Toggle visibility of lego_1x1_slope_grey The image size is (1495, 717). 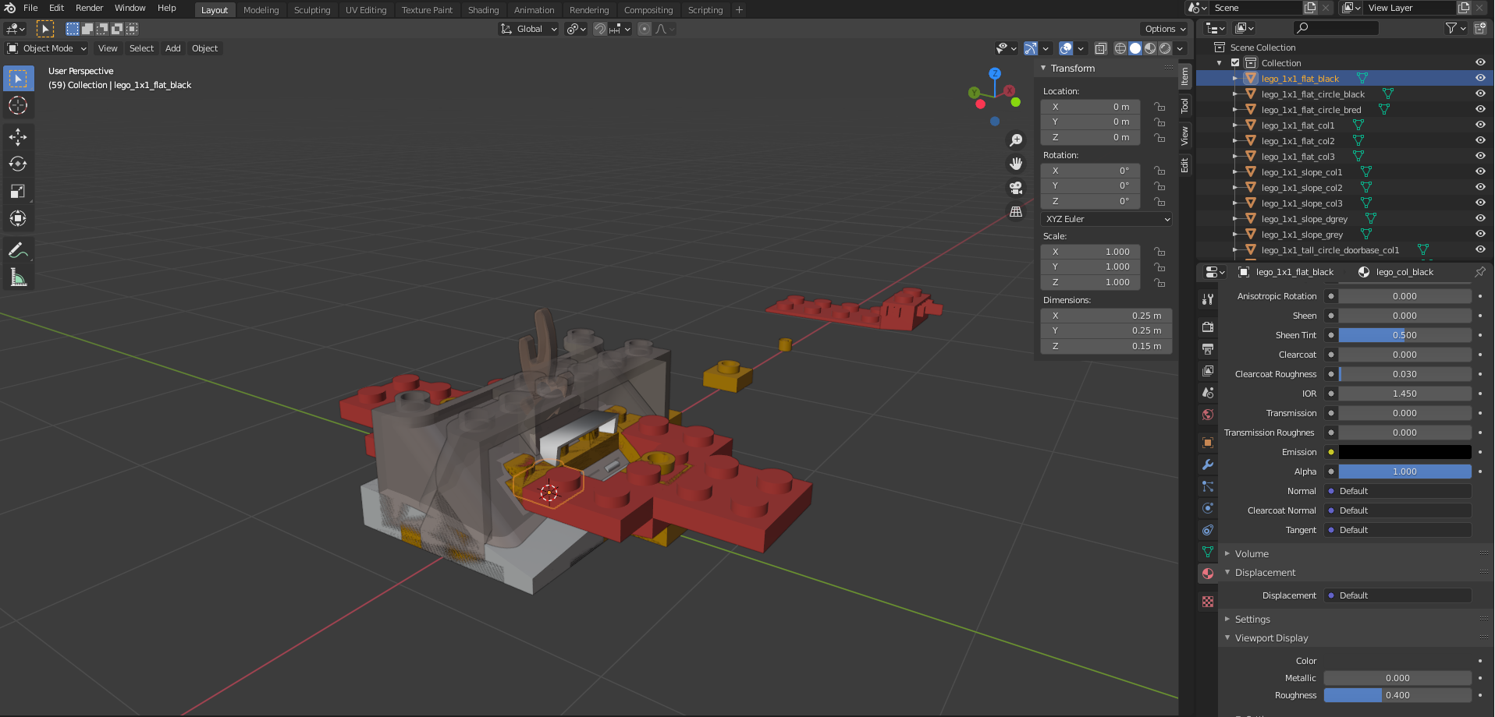pyautogui.click(x=1480, y=234)
